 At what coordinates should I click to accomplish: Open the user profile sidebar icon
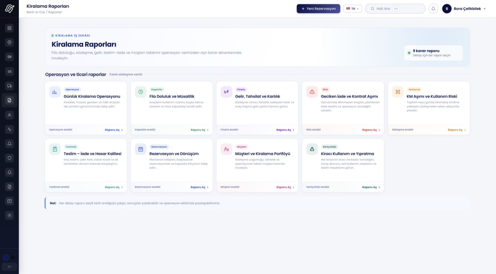9,115
